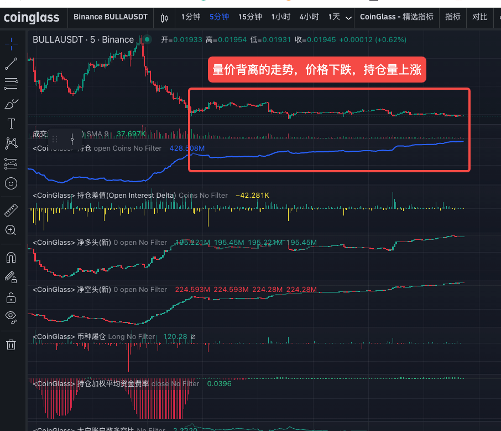Image resolution: width=501 pixels, height=431 pixels.
Task: Click the 37.697K volume value
Action: click(x=131, y=134)
